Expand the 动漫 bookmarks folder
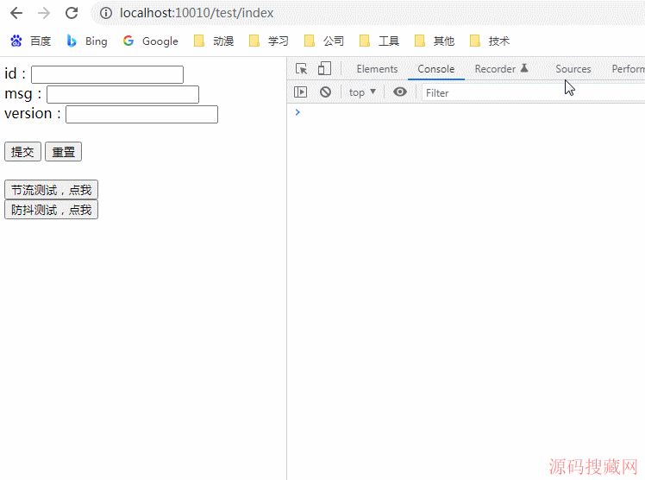The height and width of the screenshot is (480, 645). (214, 41)
